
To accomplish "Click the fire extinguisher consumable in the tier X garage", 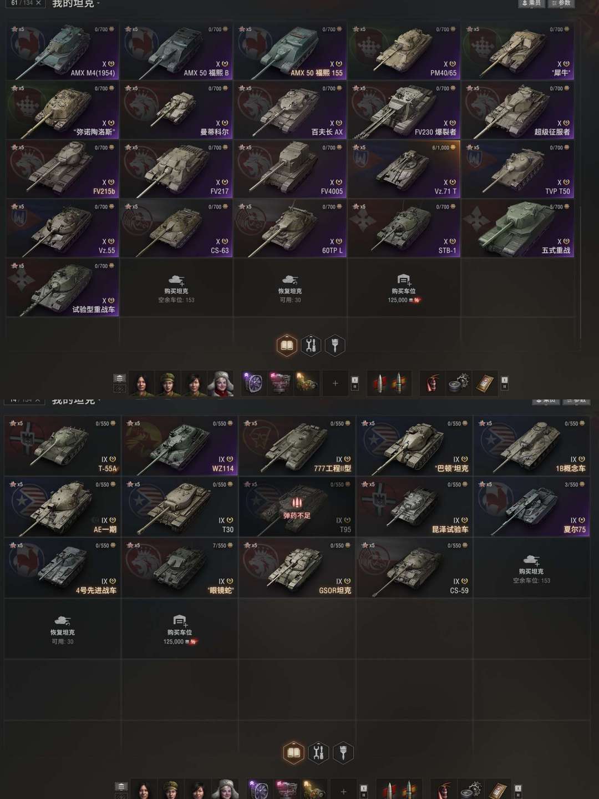I will (433, 383).
